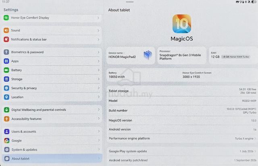This screenshot has height=166, width=258.
Task: Open the Apps grid icon
Action: click(x=6, y=61)
